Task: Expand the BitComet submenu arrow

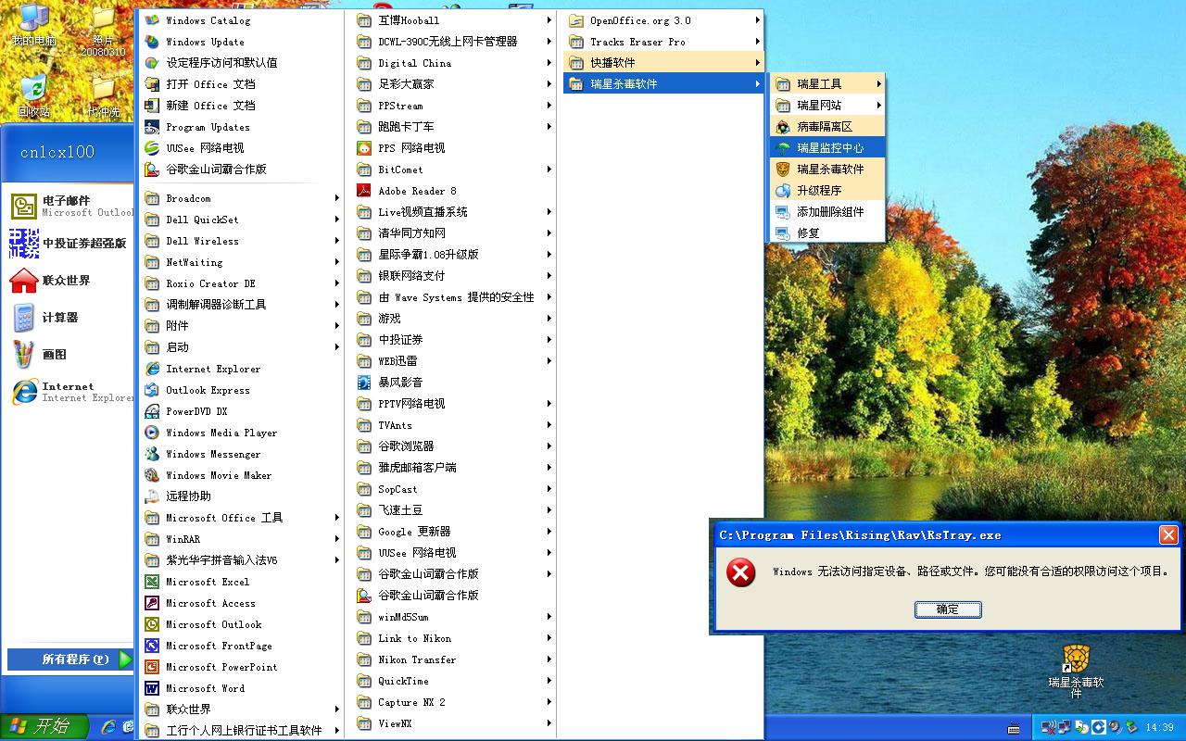Action: click(549, 170)
